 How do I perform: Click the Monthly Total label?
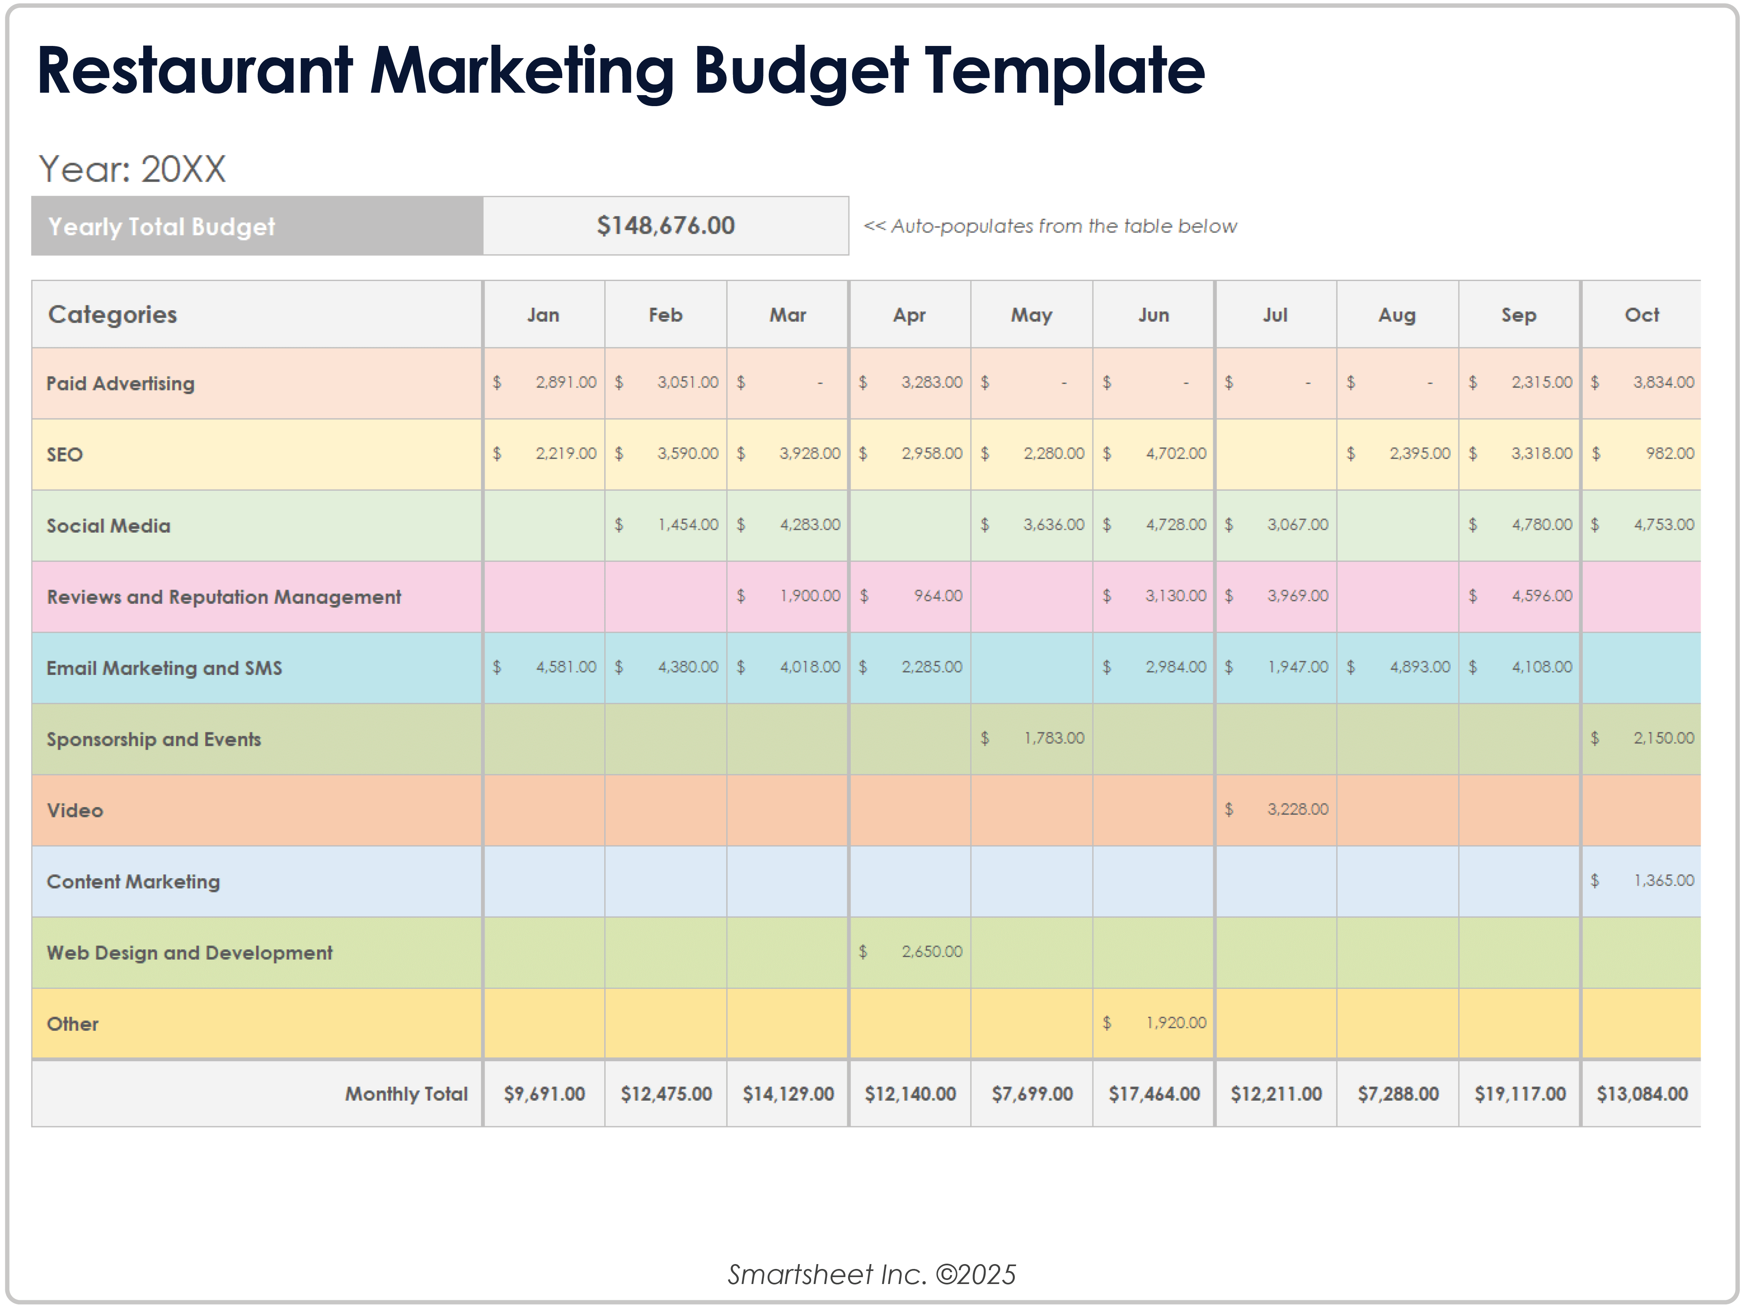point(405,1093)
